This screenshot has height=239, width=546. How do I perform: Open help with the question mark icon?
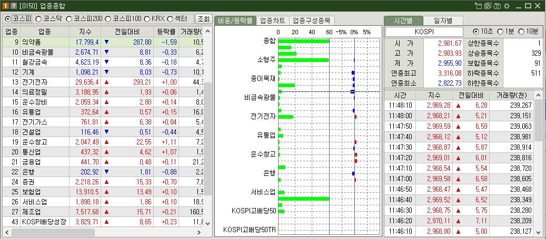click(x=13, y=6)
